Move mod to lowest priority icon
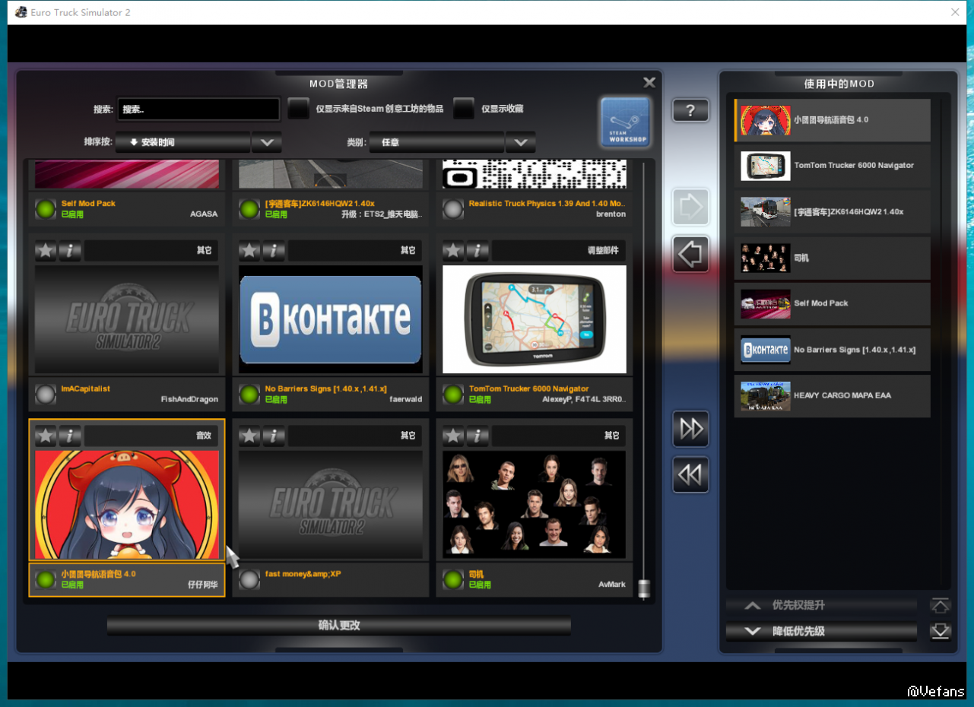 click(941, 632)
